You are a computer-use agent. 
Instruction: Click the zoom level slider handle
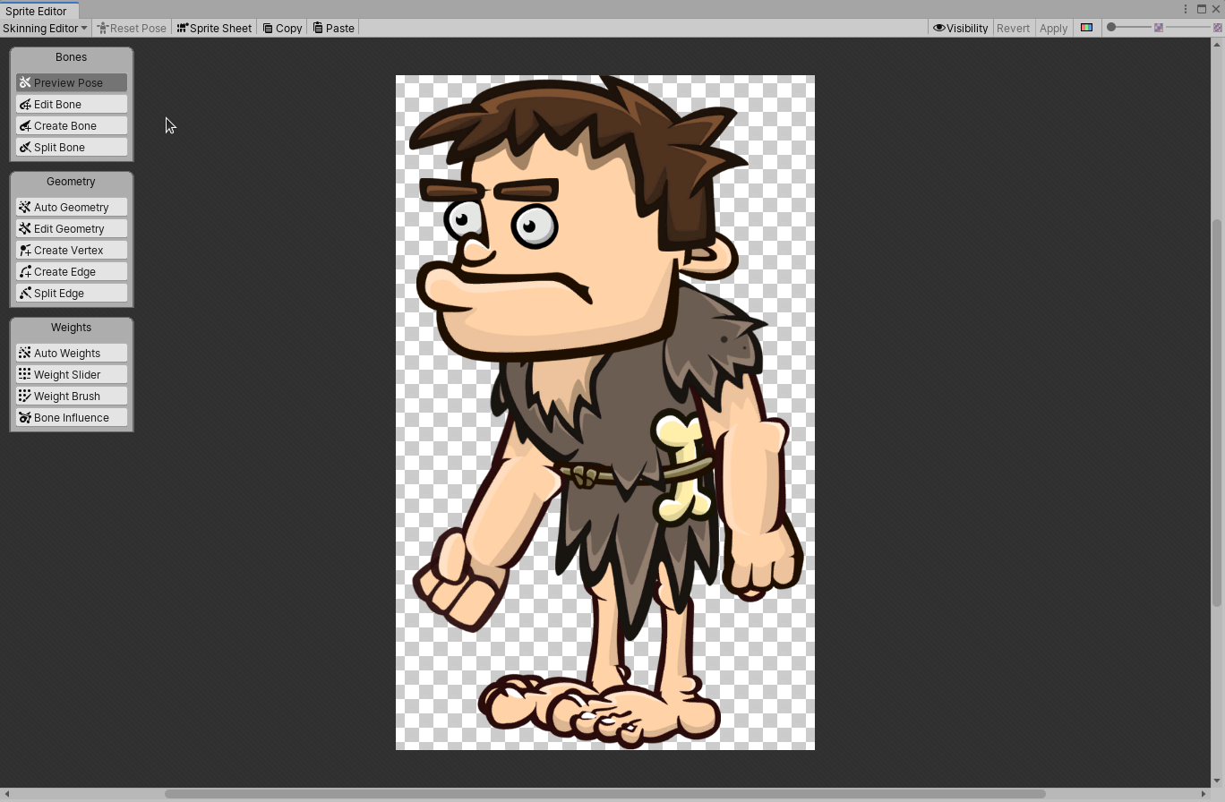click(1111, 28)
